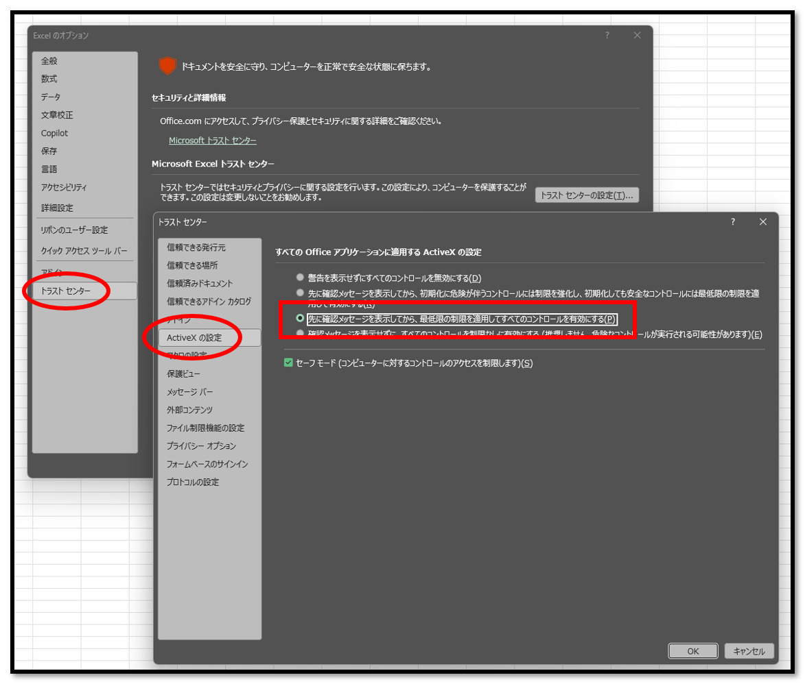This screenshot has width=805, height=684.
Task: Open メッセージ バー section
Action: tap(189, 392)
